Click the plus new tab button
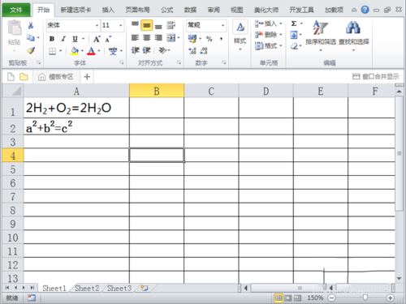This screenshot has width=406, height=304. coord(87,77)
